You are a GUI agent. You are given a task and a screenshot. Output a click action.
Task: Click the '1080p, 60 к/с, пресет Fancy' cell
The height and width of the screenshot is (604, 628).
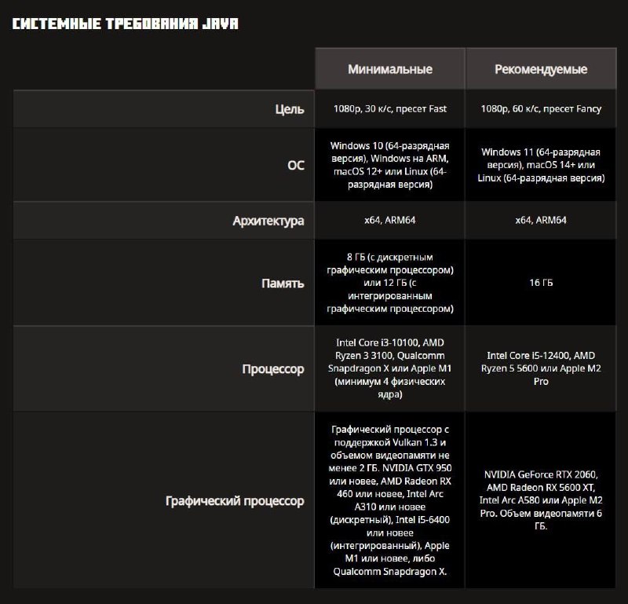click(541, 109)
